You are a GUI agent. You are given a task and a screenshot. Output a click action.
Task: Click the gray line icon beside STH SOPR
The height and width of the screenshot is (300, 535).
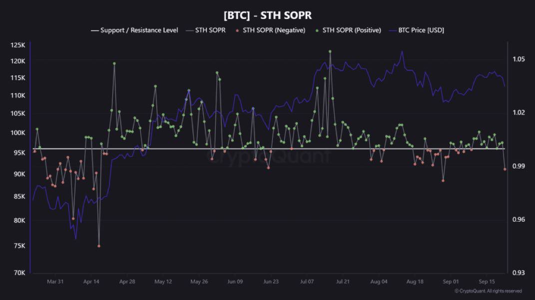click(x=190, y=30)
